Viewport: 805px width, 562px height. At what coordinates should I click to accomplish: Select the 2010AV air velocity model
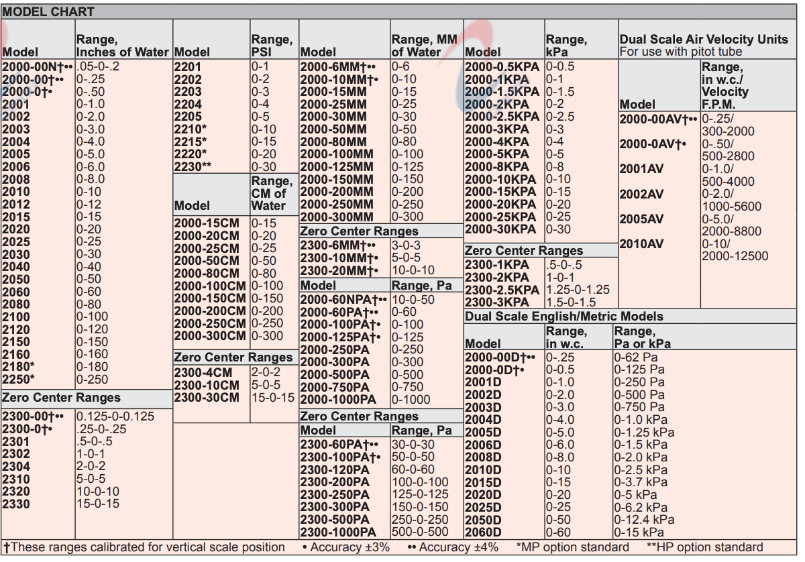point(641,244)
